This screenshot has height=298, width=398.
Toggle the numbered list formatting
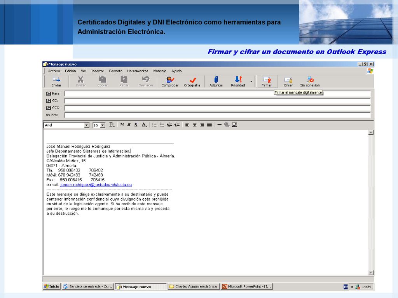(x=154, y=125)
